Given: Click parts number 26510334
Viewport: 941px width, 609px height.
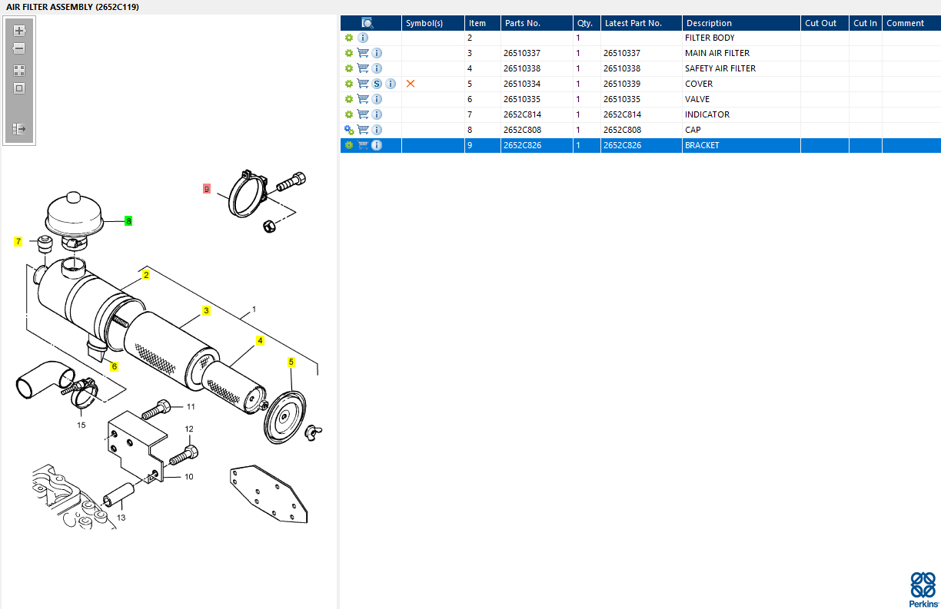Looking at the screenshot, I should pyautogui.click(x=522, y=84).
